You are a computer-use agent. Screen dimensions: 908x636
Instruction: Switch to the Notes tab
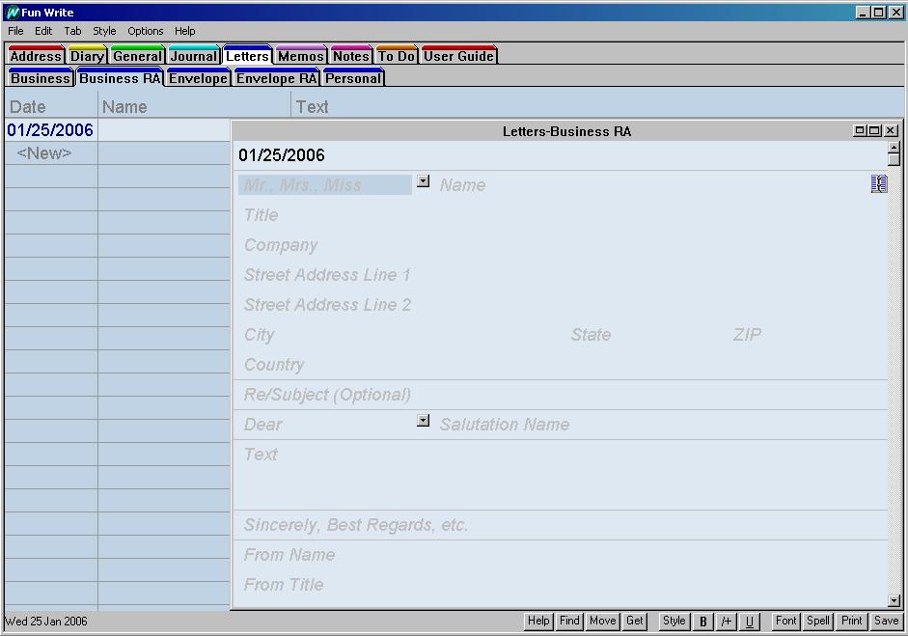coord(351,55)
